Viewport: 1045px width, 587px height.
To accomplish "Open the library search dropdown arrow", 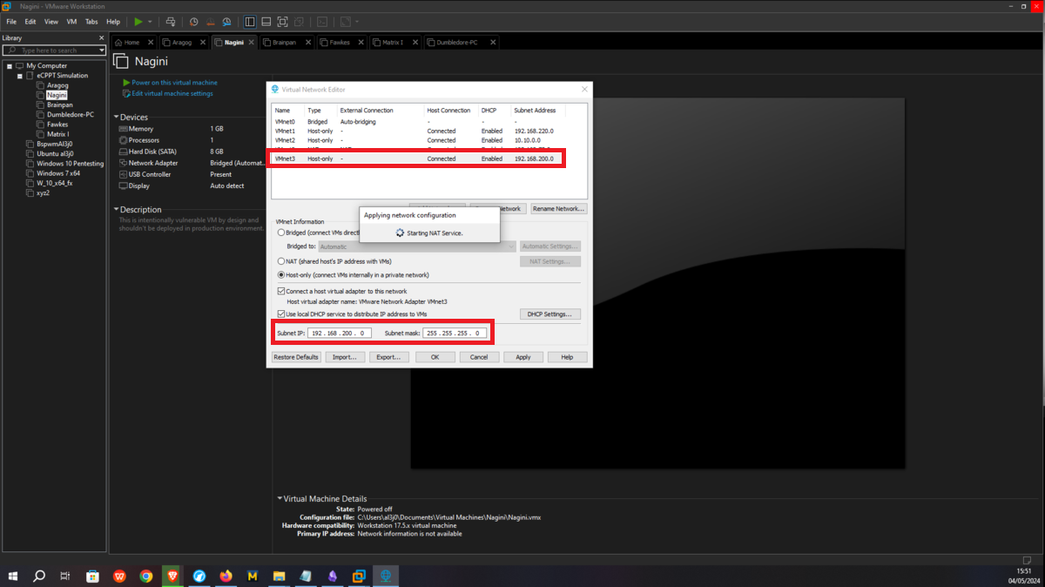I will [x=101, y=51].
